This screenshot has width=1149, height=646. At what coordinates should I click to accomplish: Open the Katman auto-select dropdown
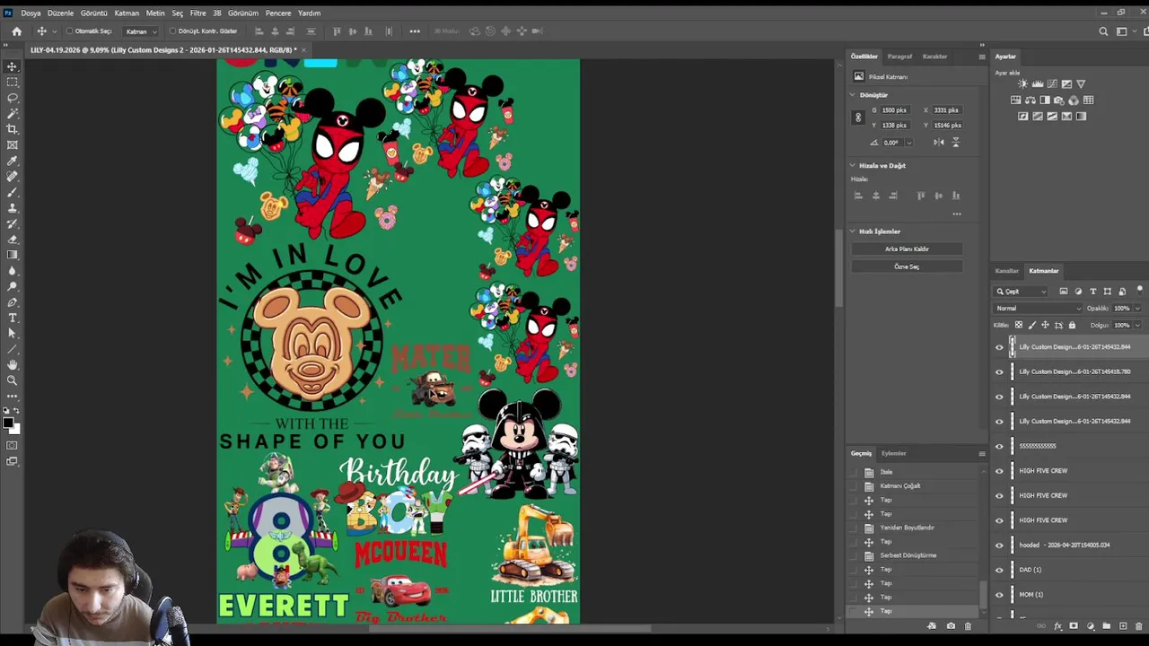(x=141, y=31)
